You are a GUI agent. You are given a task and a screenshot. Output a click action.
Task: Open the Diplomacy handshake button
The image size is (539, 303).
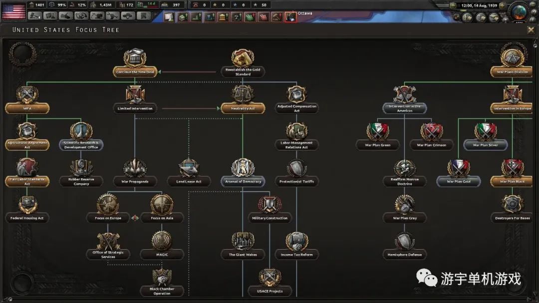[x=66, y=16]
